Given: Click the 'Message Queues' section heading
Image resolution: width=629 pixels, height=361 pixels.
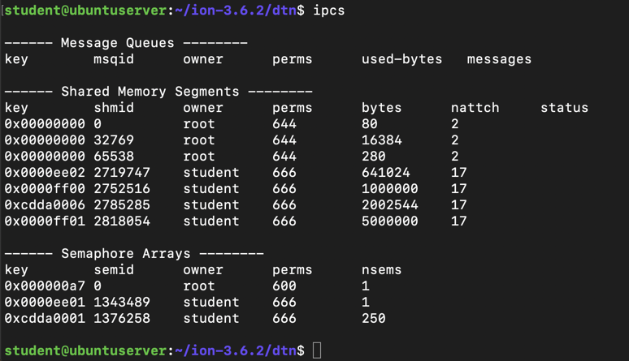Looking at the screenshot, I should [x=118, y=43].
